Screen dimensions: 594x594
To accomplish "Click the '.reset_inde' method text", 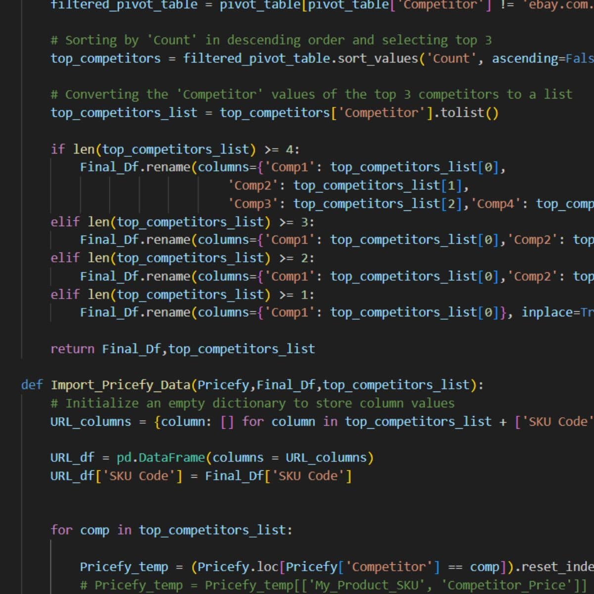I will [x=554, y=567].
